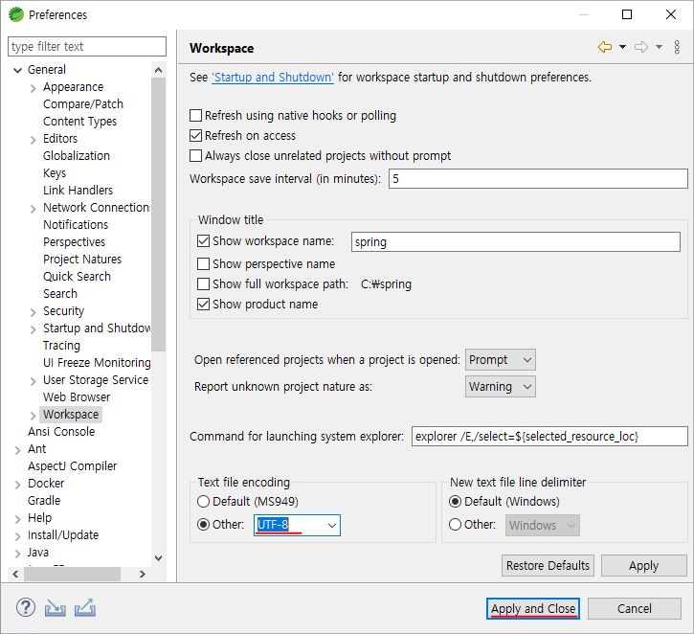The height and width of the screenshot is (634, 694).
Task: Enable Show full workspace path checkbox
Action: pos(203,283)
